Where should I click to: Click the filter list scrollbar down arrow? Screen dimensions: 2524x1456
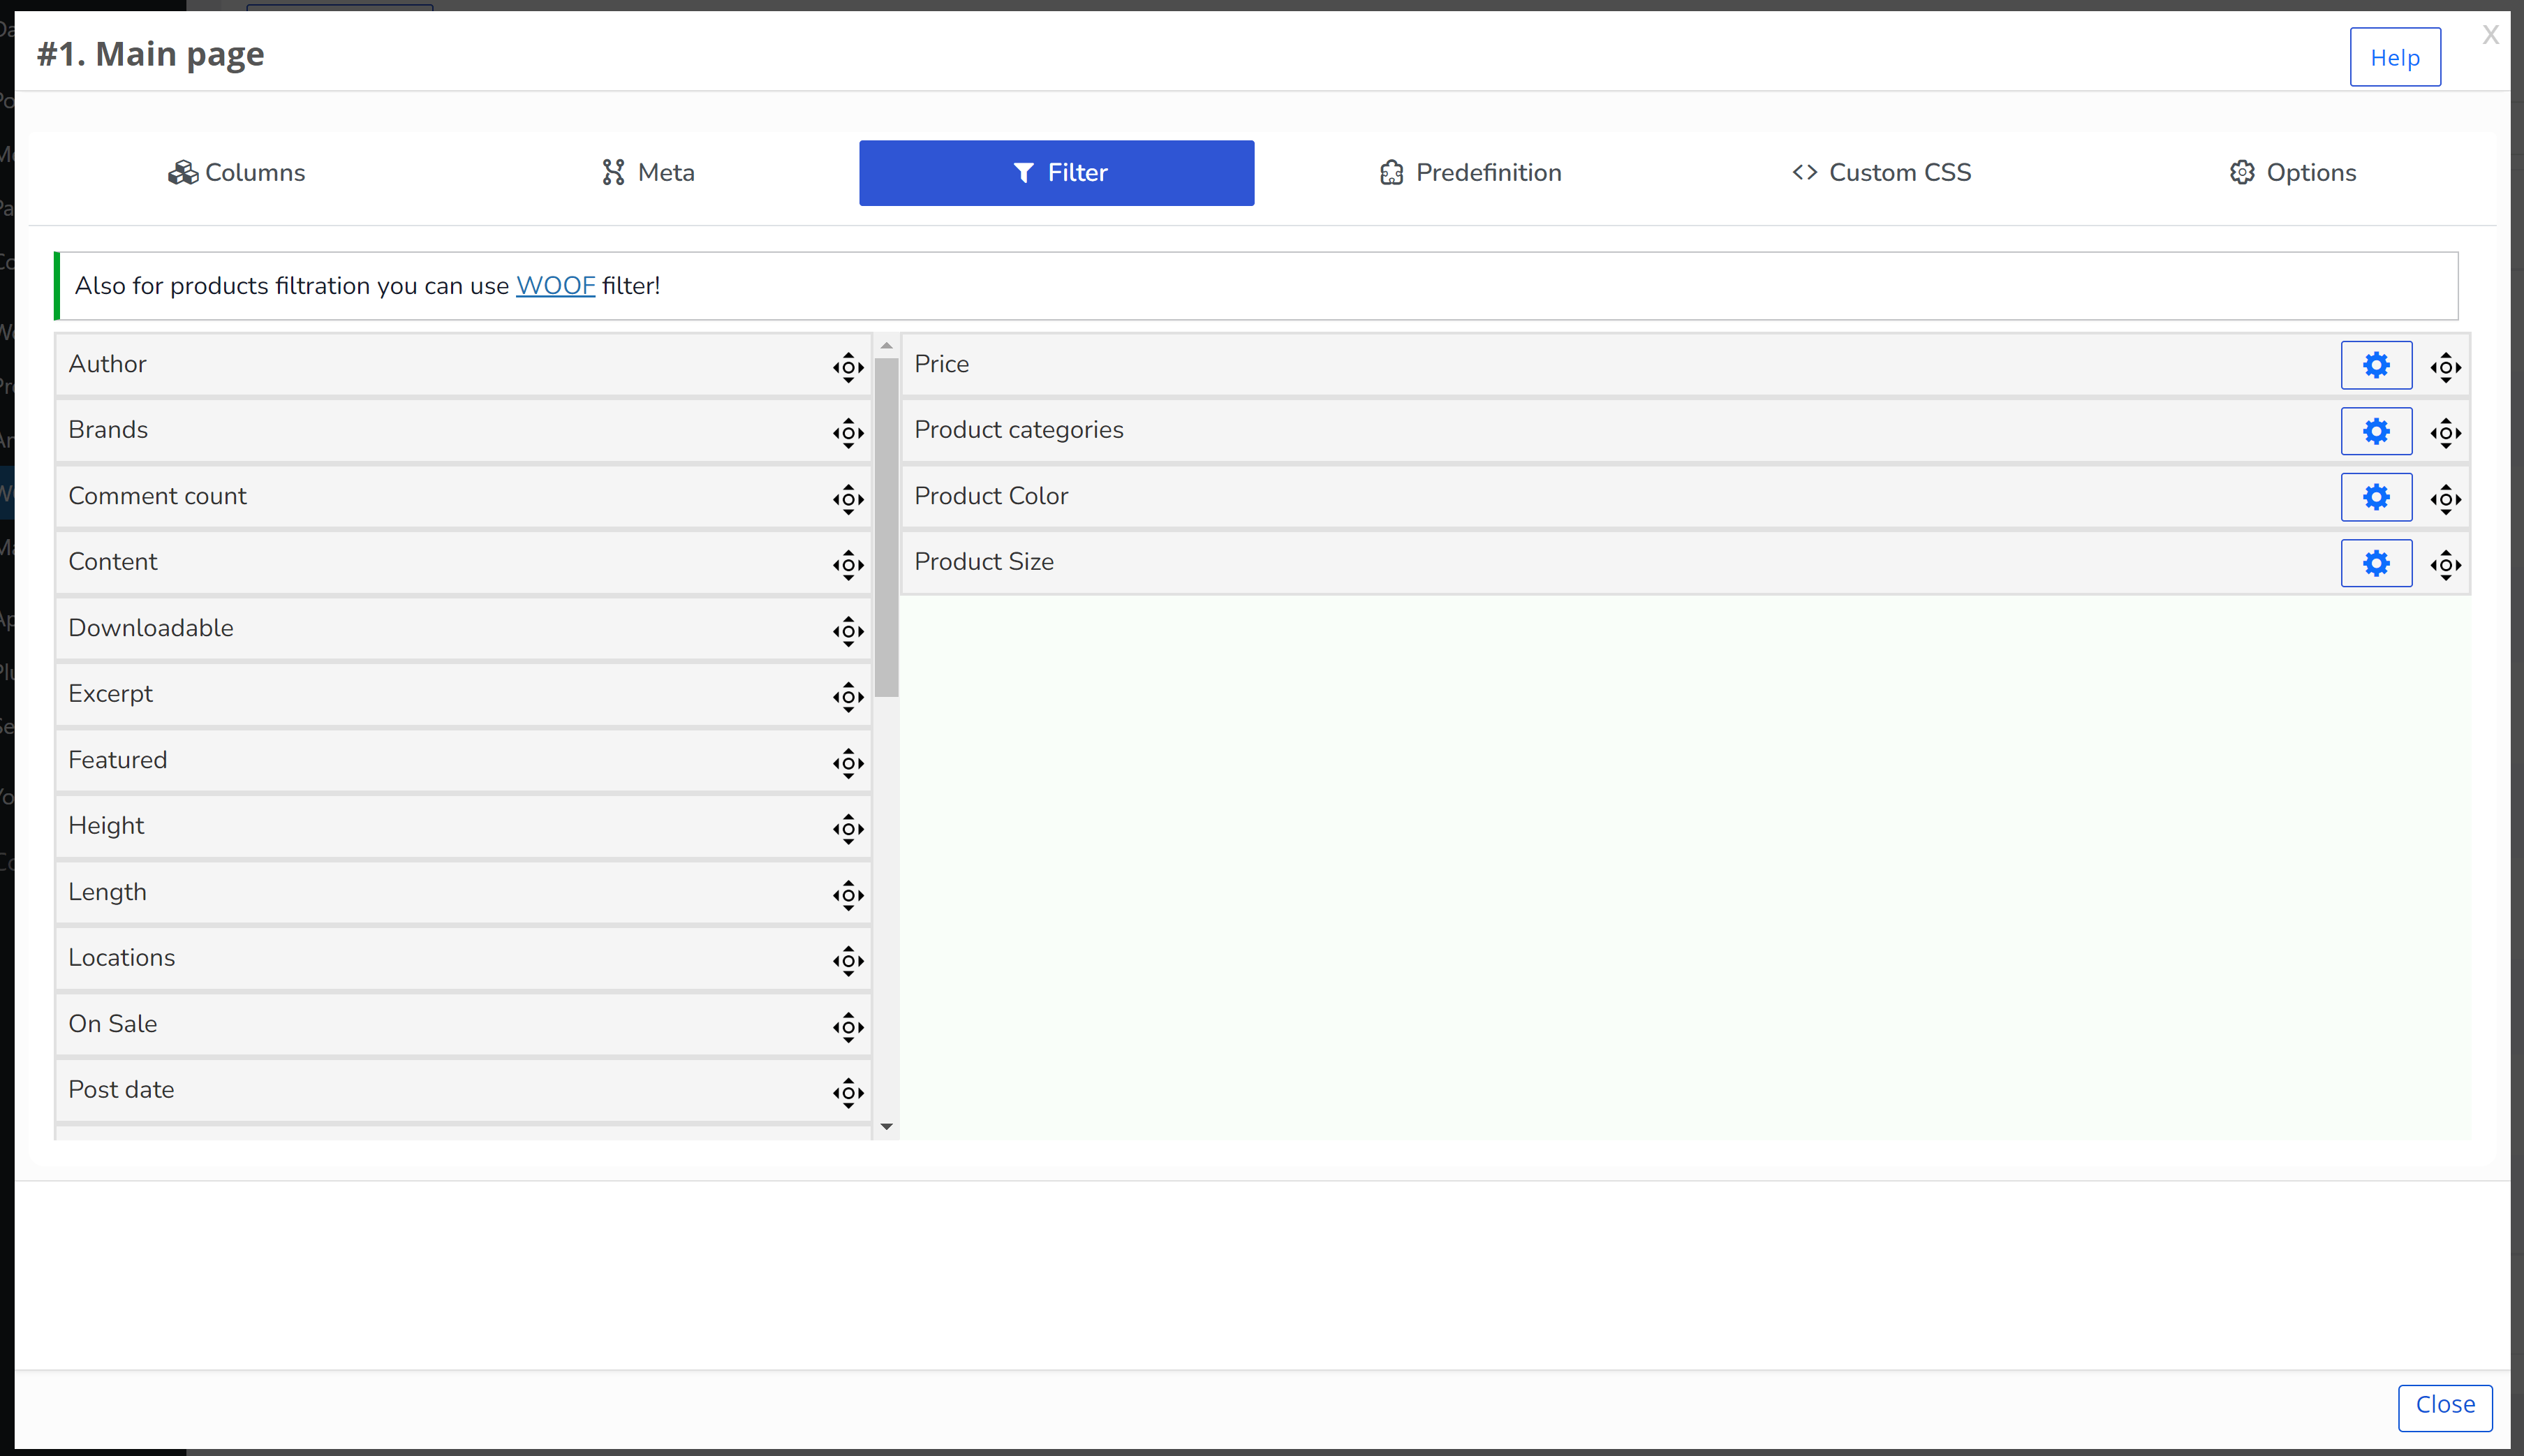[885, 1127]
